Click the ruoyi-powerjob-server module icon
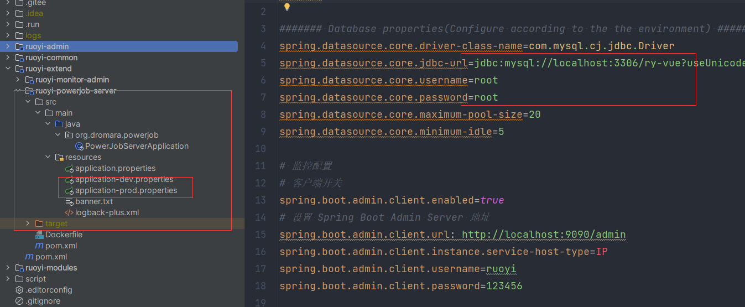Image resolution: width=745 pixels, height=307 pixels. [30, 91]
